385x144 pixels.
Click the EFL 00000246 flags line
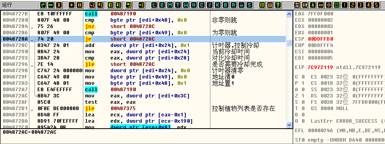[x=339, y=131]
